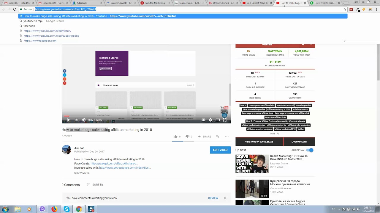
Task: Play the YouTube video
Action: (68, 120)
